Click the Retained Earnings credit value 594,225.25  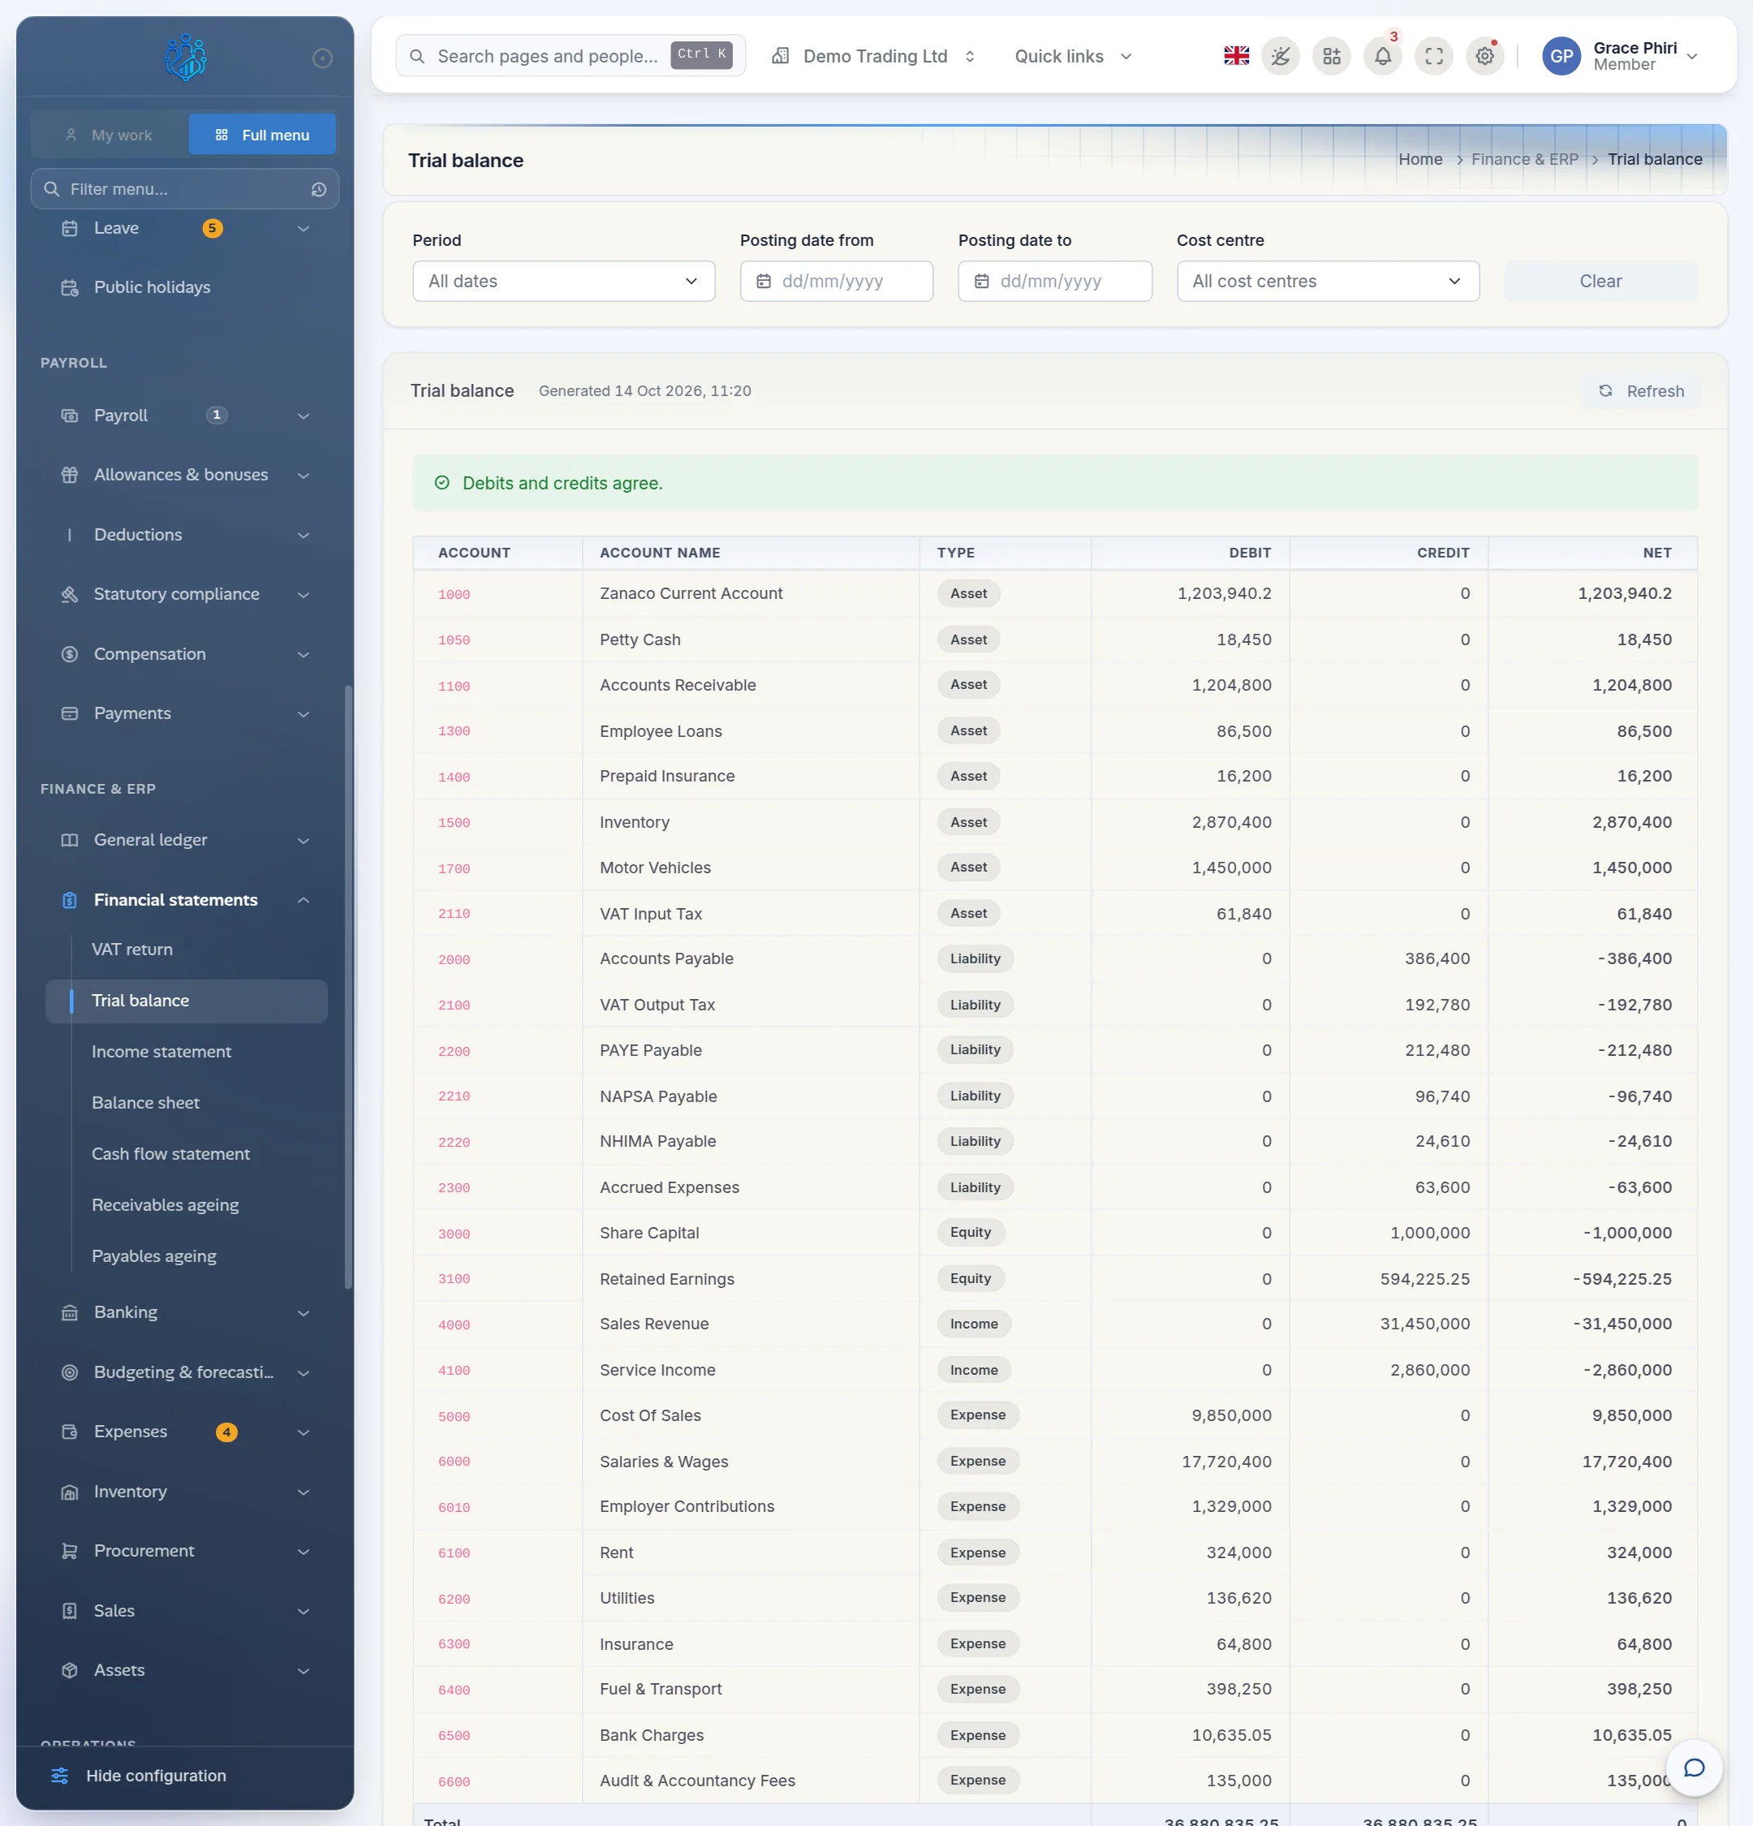point(1424,1279)
